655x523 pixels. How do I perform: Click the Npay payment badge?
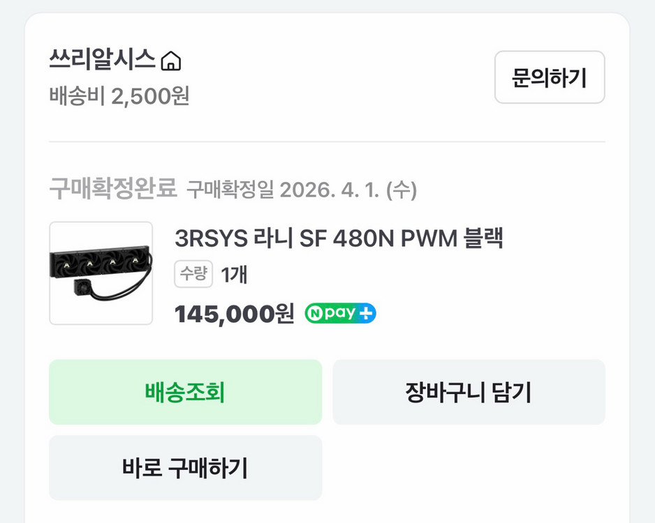(x=341, y=313)
